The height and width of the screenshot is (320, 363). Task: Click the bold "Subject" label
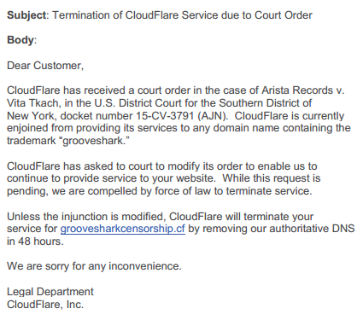pos(26,15)
